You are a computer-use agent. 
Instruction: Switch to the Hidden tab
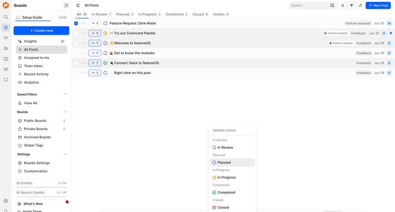pyautogui.click(x=221, y=14)
